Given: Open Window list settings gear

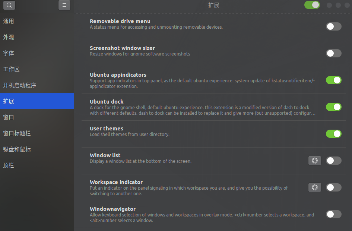Looking at the screenshot, I should 314,161.
